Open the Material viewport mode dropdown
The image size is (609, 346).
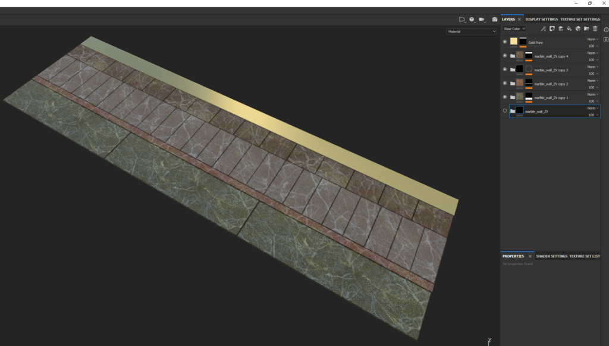click(x=472, y=31)
